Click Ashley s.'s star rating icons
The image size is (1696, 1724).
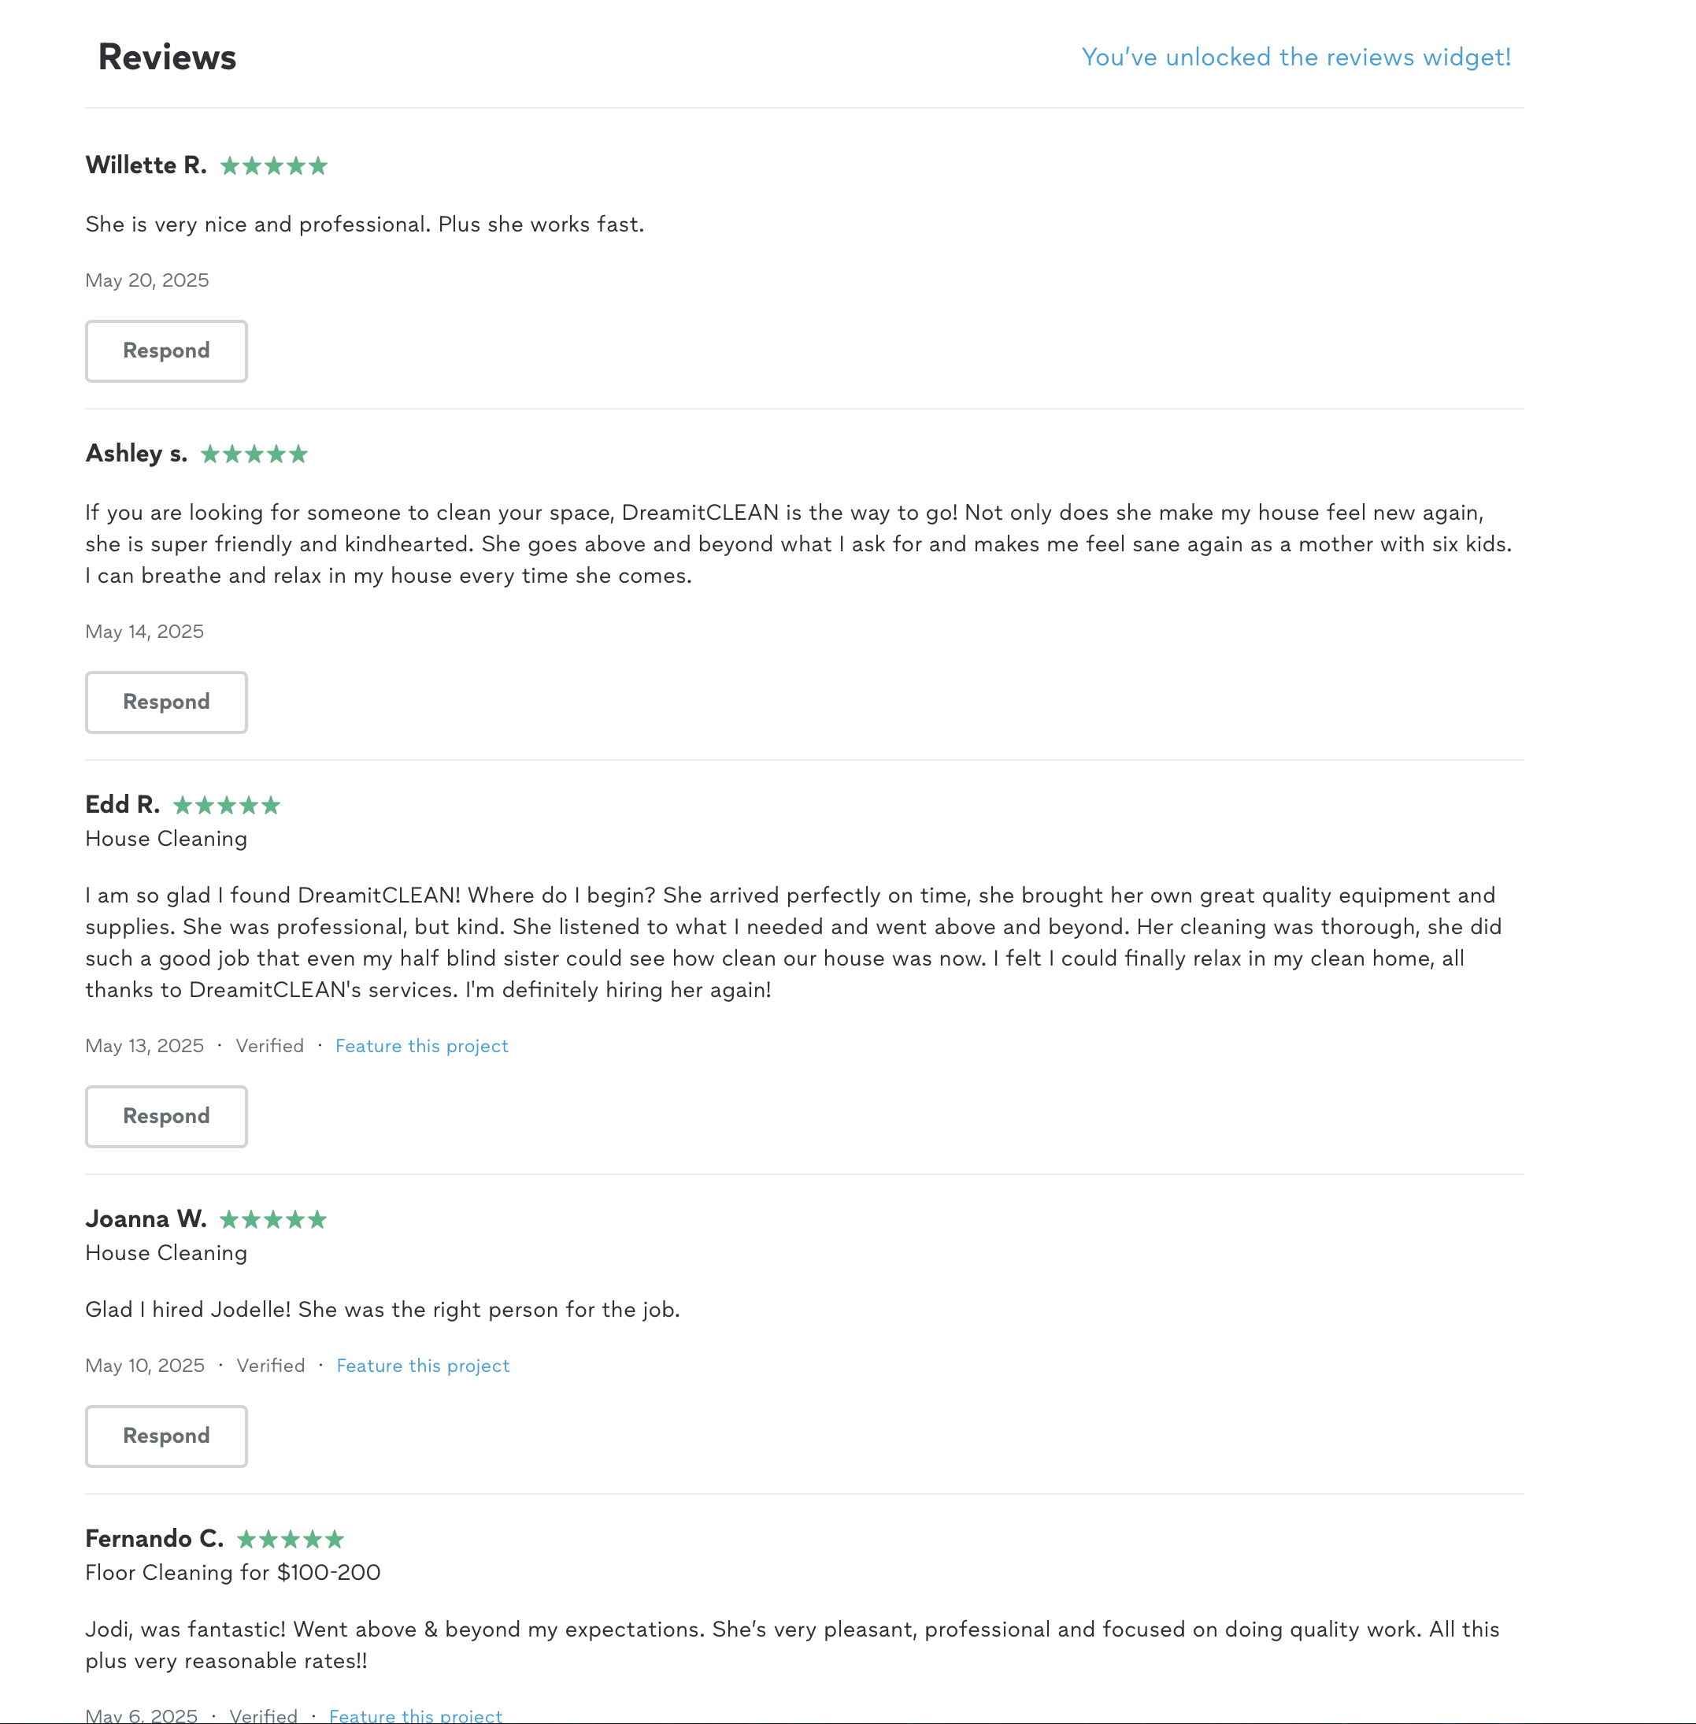click(254, 454)
